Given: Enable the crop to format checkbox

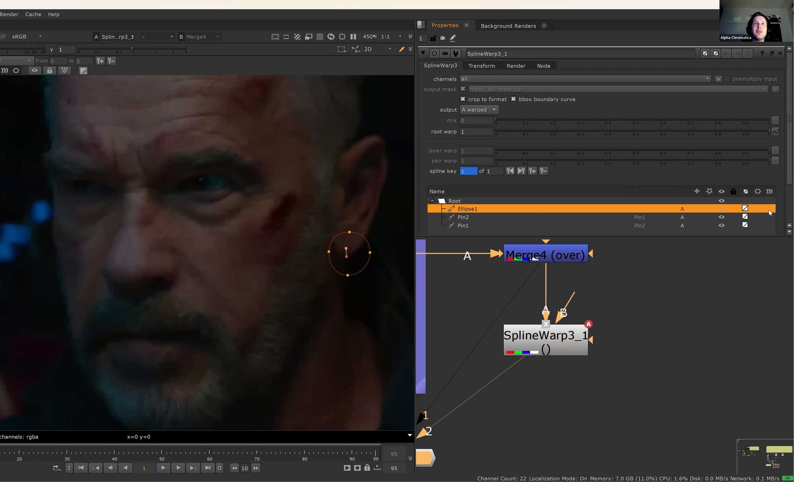Looking at the screenshot, I should click(463, 99).
